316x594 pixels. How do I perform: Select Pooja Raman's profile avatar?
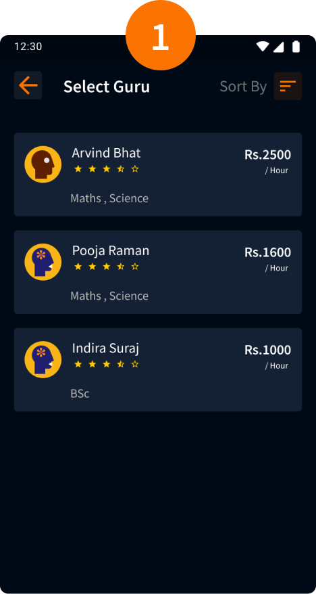point(43,262)
